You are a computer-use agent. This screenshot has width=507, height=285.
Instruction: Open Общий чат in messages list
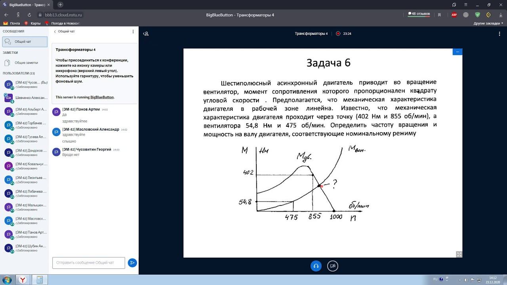[x=25, y=42]
